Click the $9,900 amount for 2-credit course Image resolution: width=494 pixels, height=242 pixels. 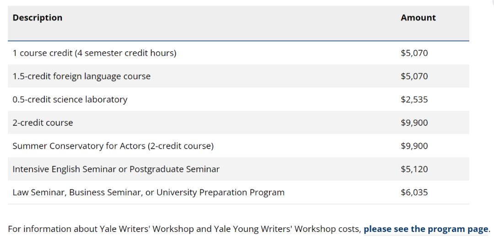pos(414,123)
